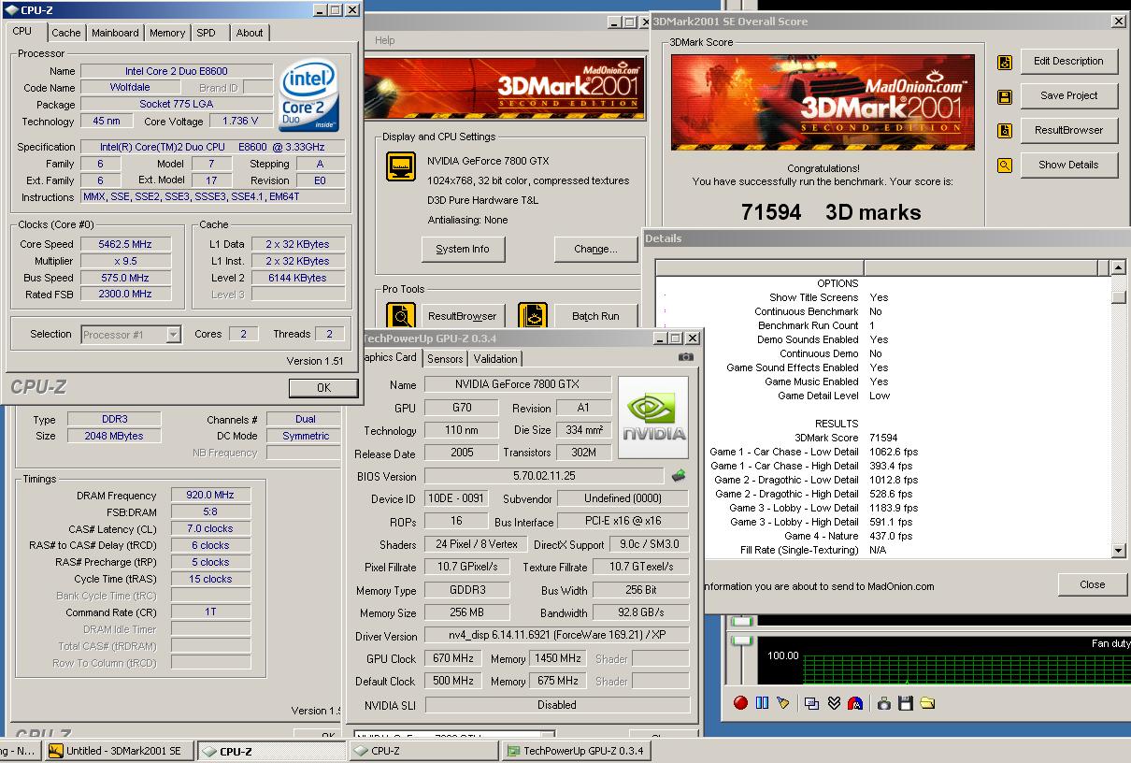Click the detach windows icon in monitoring toolbar

click(811, 703)
